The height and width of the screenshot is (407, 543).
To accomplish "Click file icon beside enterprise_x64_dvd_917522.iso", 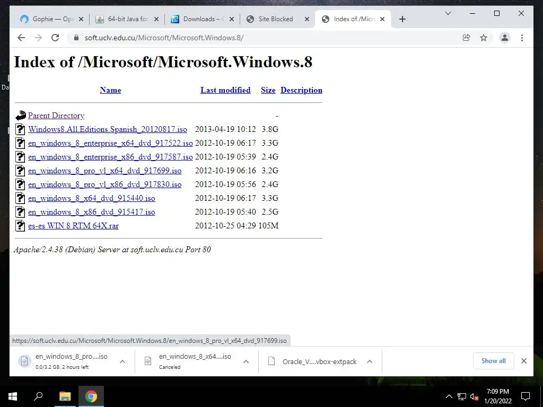I will (21, 143).
